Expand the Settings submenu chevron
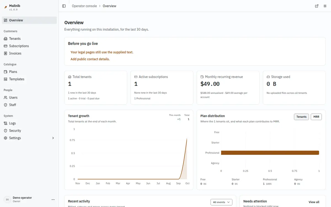The height and width of the screenshot is (207, 331). 53,138
